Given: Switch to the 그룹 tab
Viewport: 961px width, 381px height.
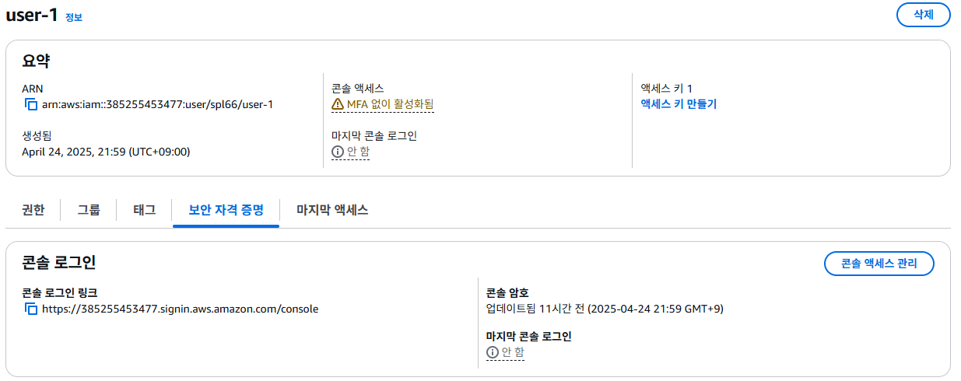Looking at the screenshot, I should click(x=89, y=209).
